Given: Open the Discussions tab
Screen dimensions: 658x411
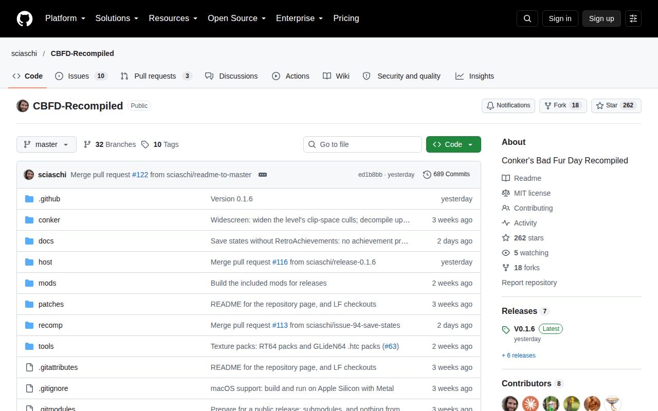Looking at the screenshot, I should [231, 76].
